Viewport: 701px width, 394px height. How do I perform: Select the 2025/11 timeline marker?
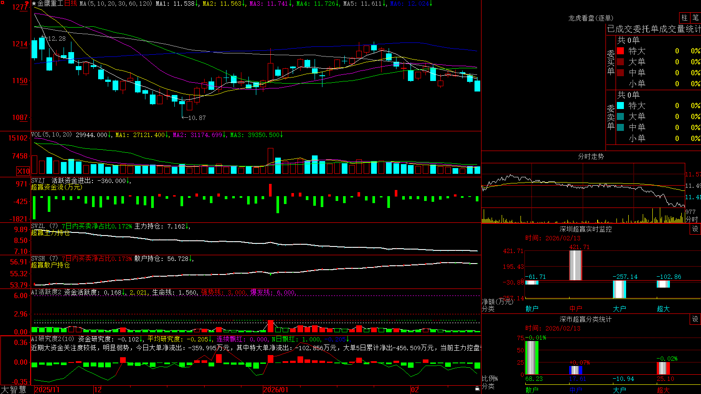[47, 390]
